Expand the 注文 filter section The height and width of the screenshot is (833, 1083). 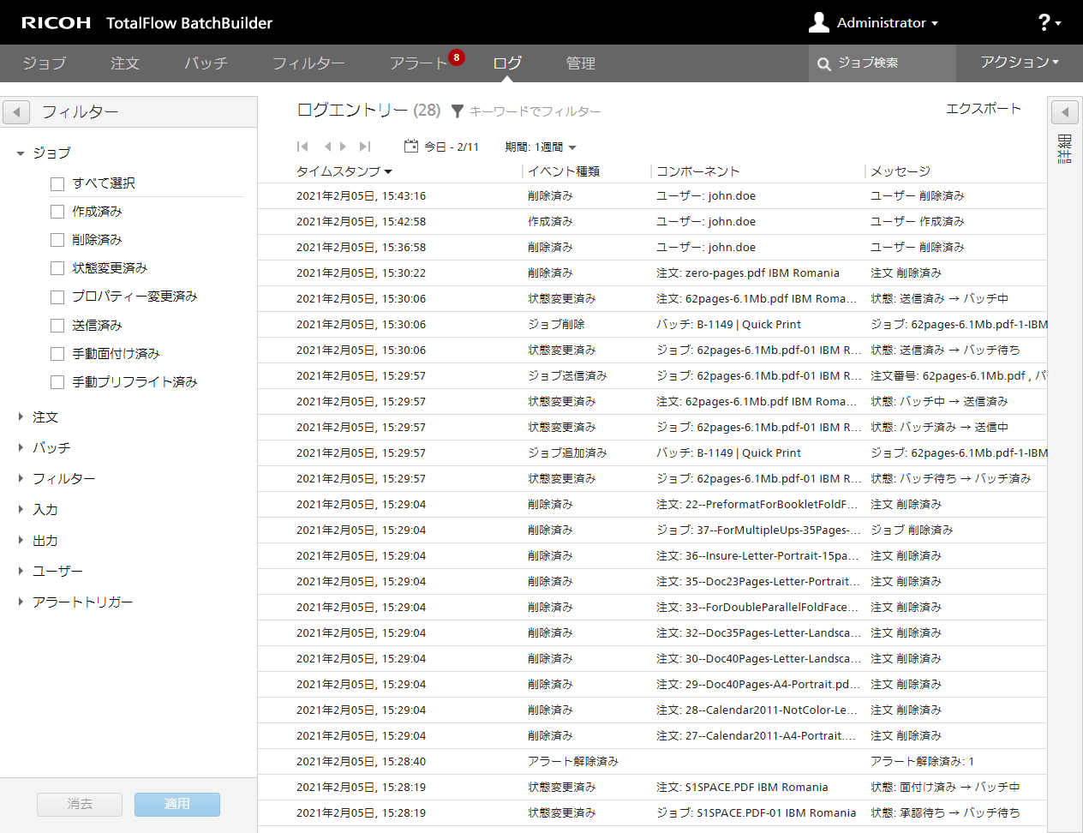click(21, 417)
